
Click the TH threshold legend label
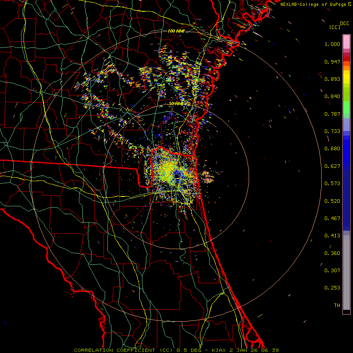coord(337,306)
